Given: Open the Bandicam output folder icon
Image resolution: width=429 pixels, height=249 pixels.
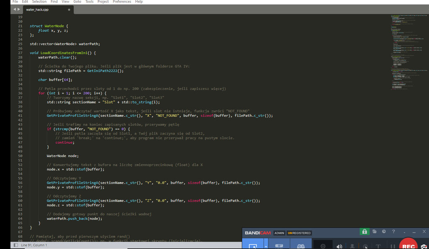Looking at the screenshot, I should [374, 232].
